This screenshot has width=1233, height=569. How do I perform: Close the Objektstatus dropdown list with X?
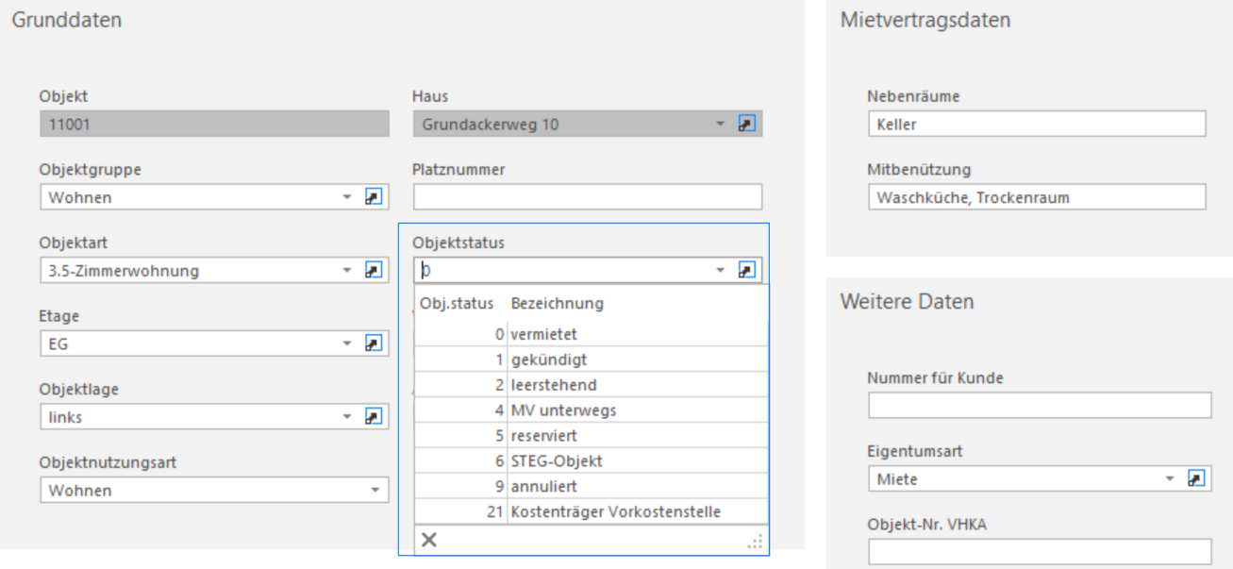pos(428,540)
